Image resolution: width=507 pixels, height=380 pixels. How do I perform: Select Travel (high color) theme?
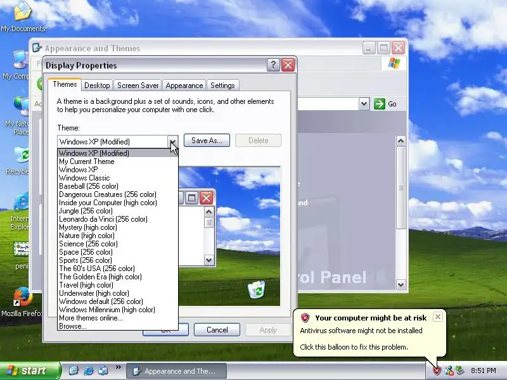(118, 285)
